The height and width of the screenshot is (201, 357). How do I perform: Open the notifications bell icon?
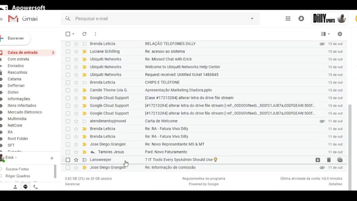point(301,19)
